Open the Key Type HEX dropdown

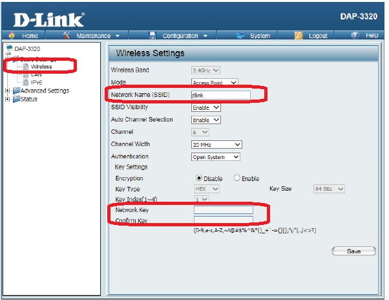(206, 189)
